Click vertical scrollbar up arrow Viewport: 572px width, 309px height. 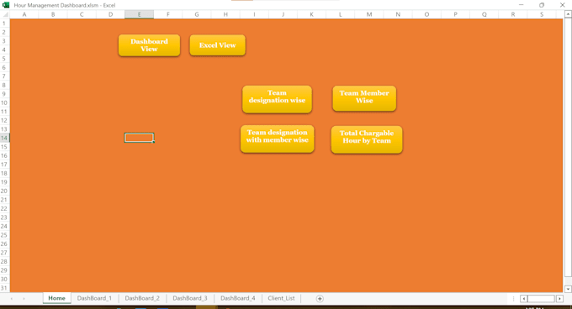(x=568, y=14)
